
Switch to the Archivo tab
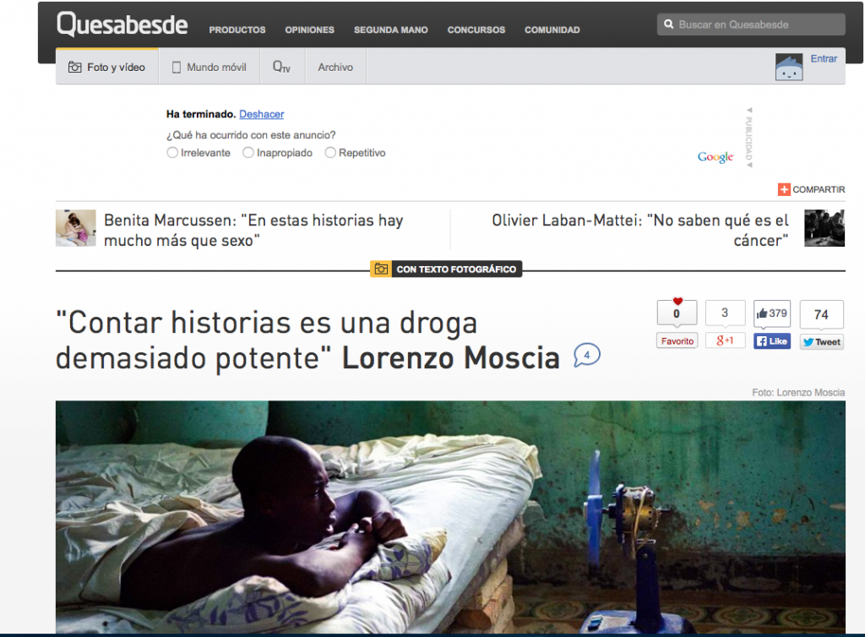click(x=335, y=68)
